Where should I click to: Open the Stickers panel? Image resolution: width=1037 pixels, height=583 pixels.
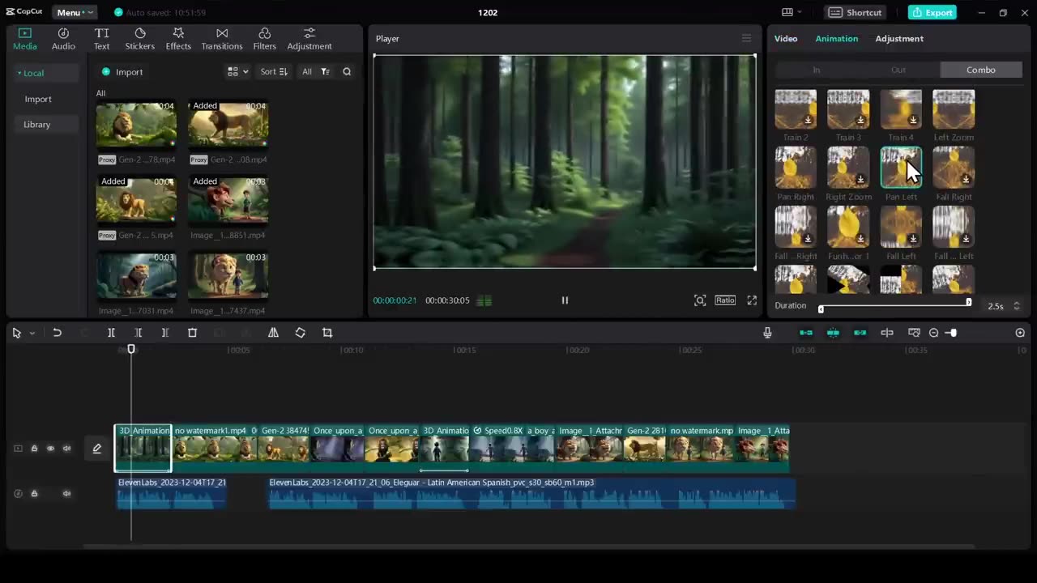139,39
